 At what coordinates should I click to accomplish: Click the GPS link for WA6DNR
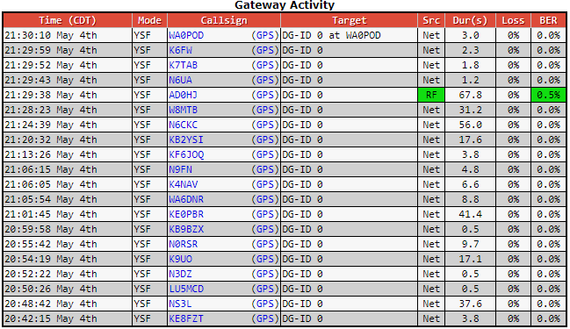(x=265, y=199)
